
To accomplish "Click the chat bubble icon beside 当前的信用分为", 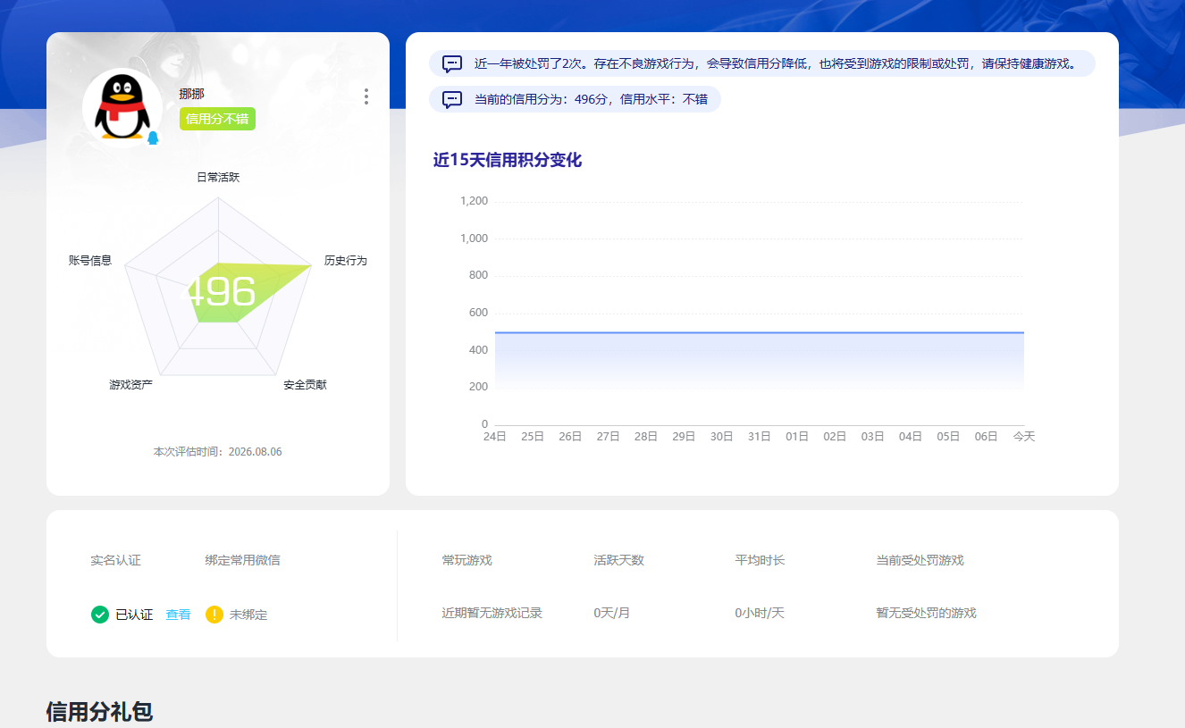I will pos(452,99).
